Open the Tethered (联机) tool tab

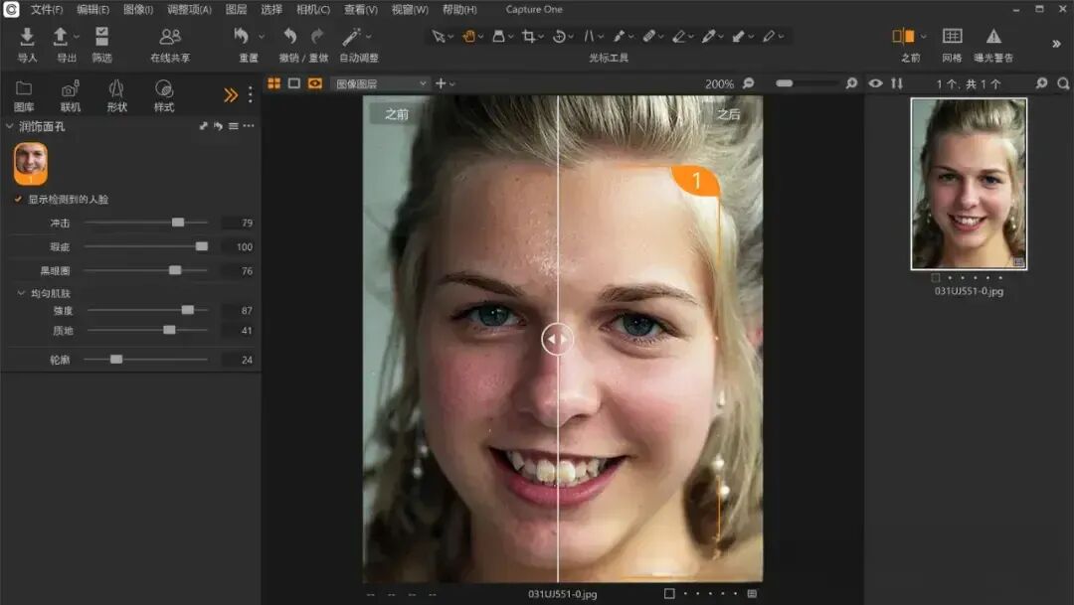coord(70,89)
